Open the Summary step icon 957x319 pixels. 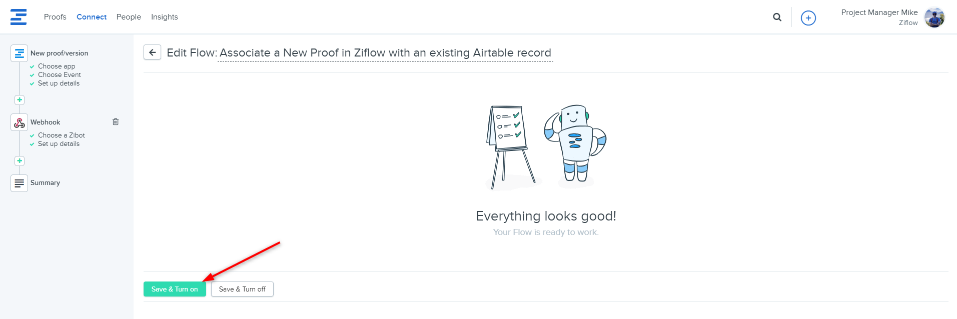coord(19,183)
